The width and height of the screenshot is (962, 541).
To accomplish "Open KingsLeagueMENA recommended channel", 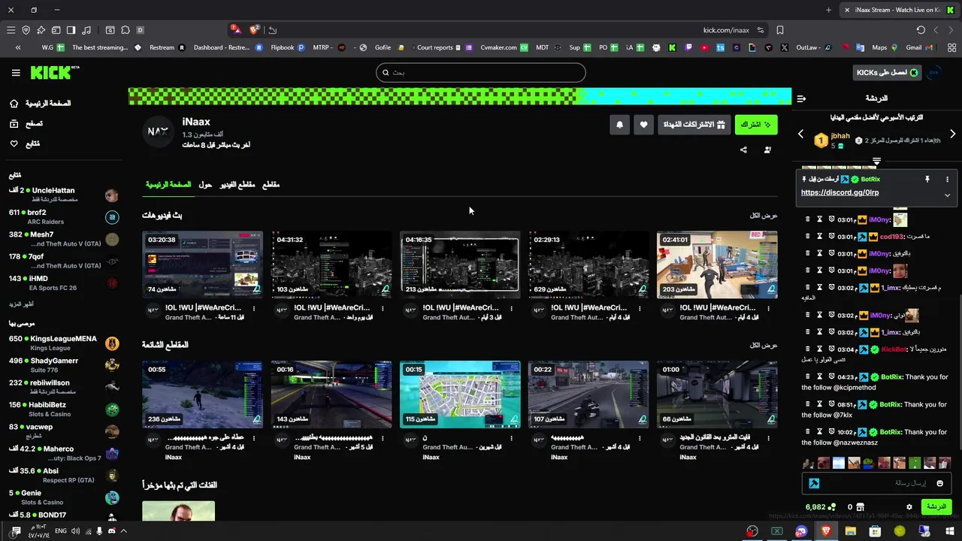I will [x=64, y=343].
